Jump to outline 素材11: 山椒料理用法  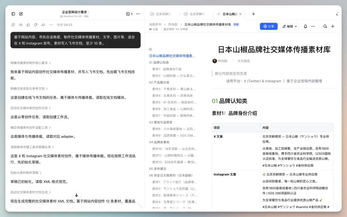tap(174, 156)
